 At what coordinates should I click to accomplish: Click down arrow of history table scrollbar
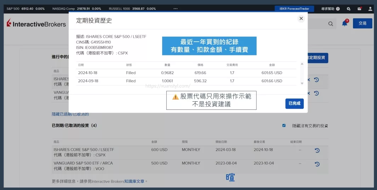[302, 83]
